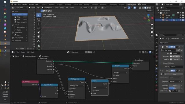This screenshot has height=104, width=185.
Task: Open the viewport Options button
Action: pyautogui.click(x=150, y=11)
